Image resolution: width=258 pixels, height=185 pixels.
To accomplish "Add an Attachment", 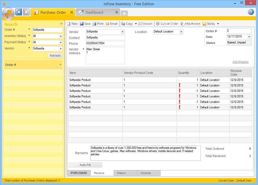I will coord(190,24).
